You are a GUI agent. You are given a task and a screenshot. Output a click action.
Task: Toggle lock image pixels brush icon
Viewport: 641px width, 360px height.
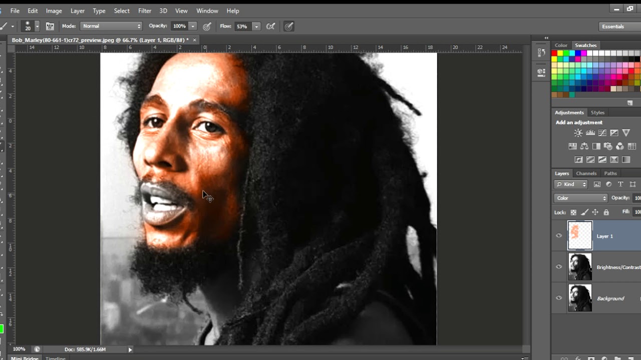coord(584,212)
